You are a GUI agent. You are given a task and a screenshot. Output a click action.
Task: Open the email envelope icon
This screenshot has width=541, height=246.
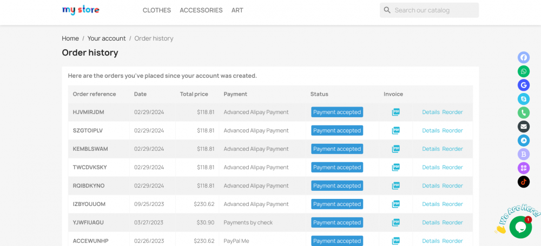pyautogui.click(x=523, y=127)
